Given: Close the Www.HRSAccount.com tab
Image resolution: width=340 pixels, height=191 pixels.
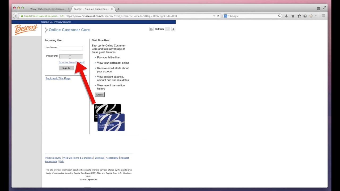Looking at the screenshot, I should click(69, 9).
